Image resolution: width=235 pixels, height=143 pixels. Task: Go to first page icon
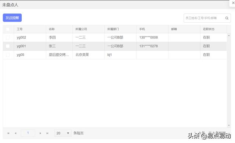8,133
